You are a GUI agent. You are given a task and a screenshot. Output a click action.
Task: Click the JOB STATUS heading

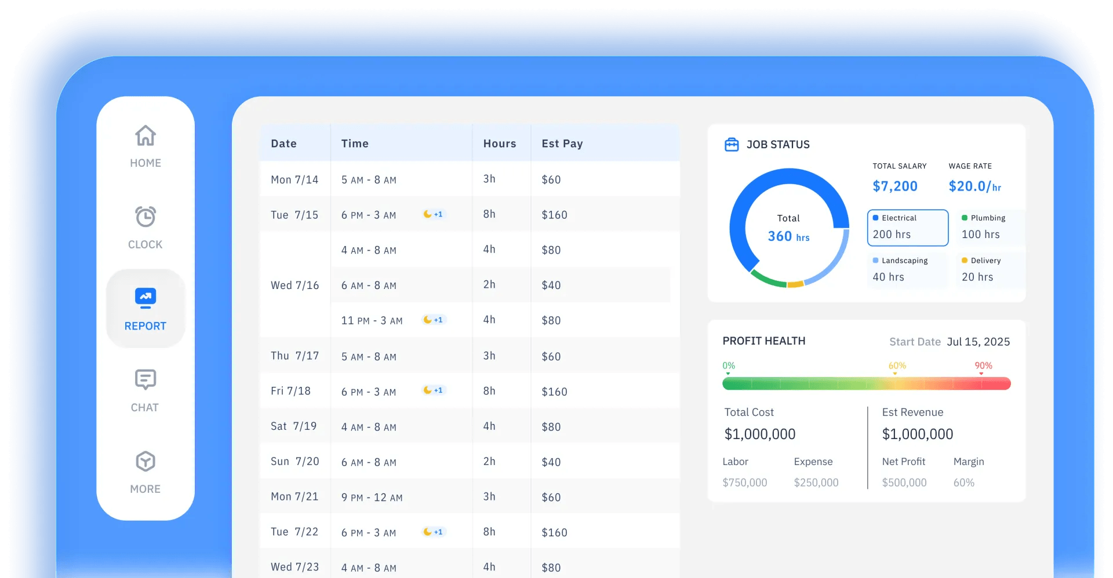click(778, 144)
